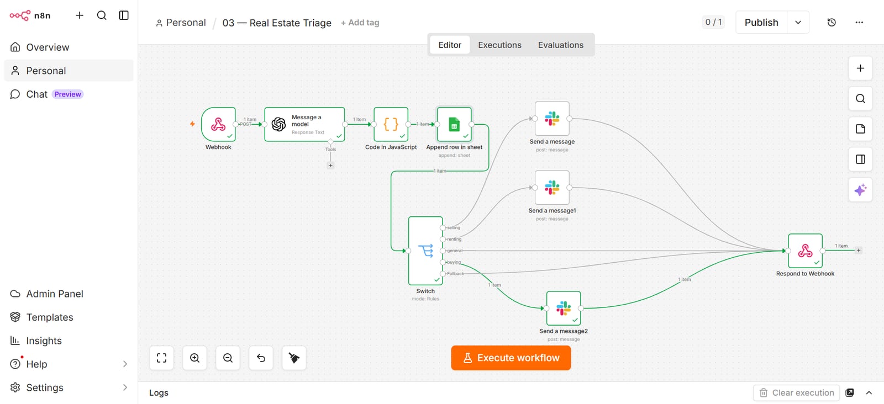Collapse the sidebar panel icon
The width and height of the screenshot is (884, 404).
124,15
